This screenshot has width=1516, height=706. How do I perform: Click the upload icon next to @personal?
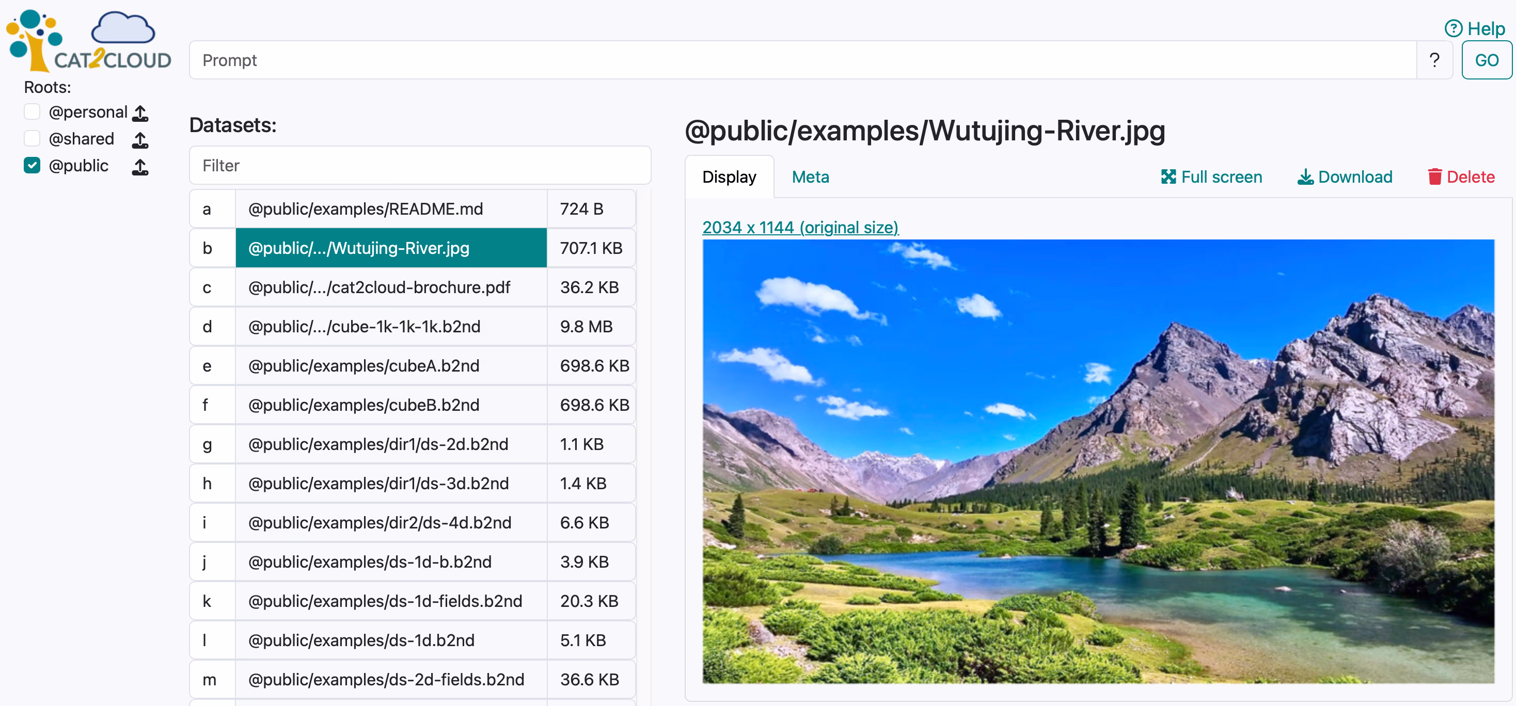pyautogui.click(x=140, y=113)
